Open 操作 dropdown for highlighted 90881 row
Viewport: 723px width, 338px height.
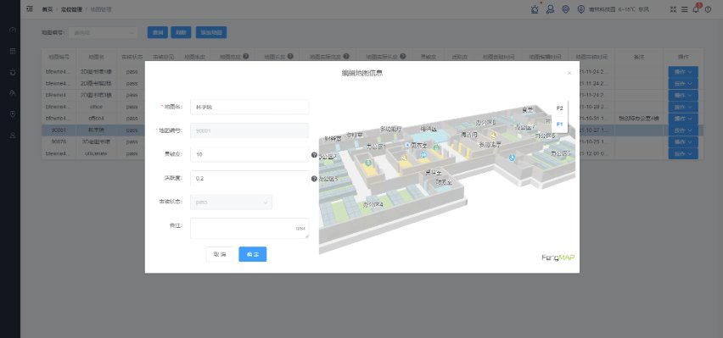pyautogui.click(x=683, y=130)
